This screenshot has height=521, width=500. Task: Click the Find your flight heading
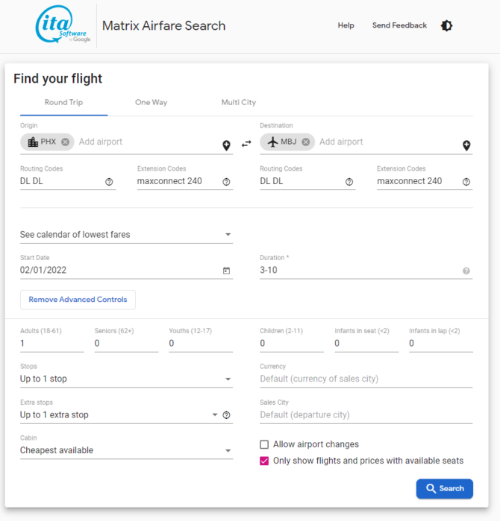tap(58, 79)
